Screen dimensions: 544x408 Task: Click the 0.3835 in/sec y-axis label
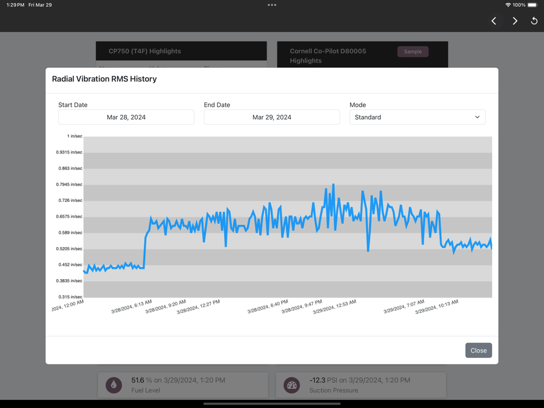(x=69, y=281)
